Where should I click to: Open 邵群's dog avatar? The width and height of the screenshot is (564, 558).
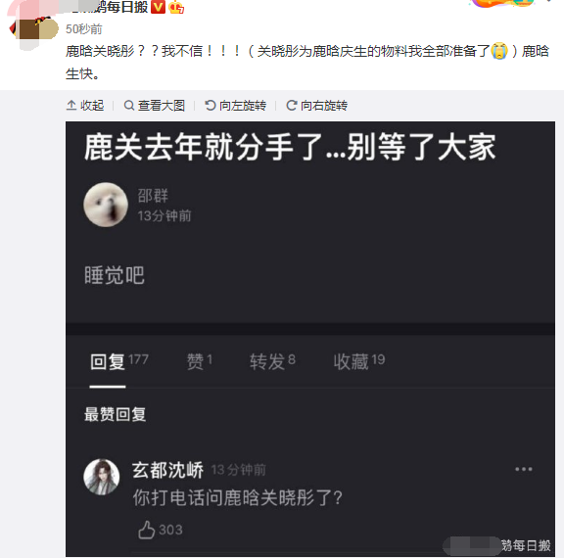(x=106, y=205)
